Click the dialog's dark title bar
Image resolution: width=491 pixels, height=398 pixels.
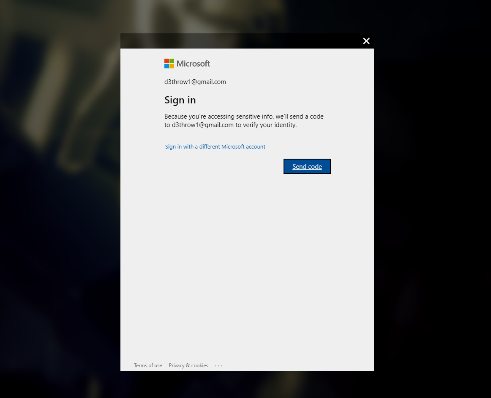coord(238,41)
